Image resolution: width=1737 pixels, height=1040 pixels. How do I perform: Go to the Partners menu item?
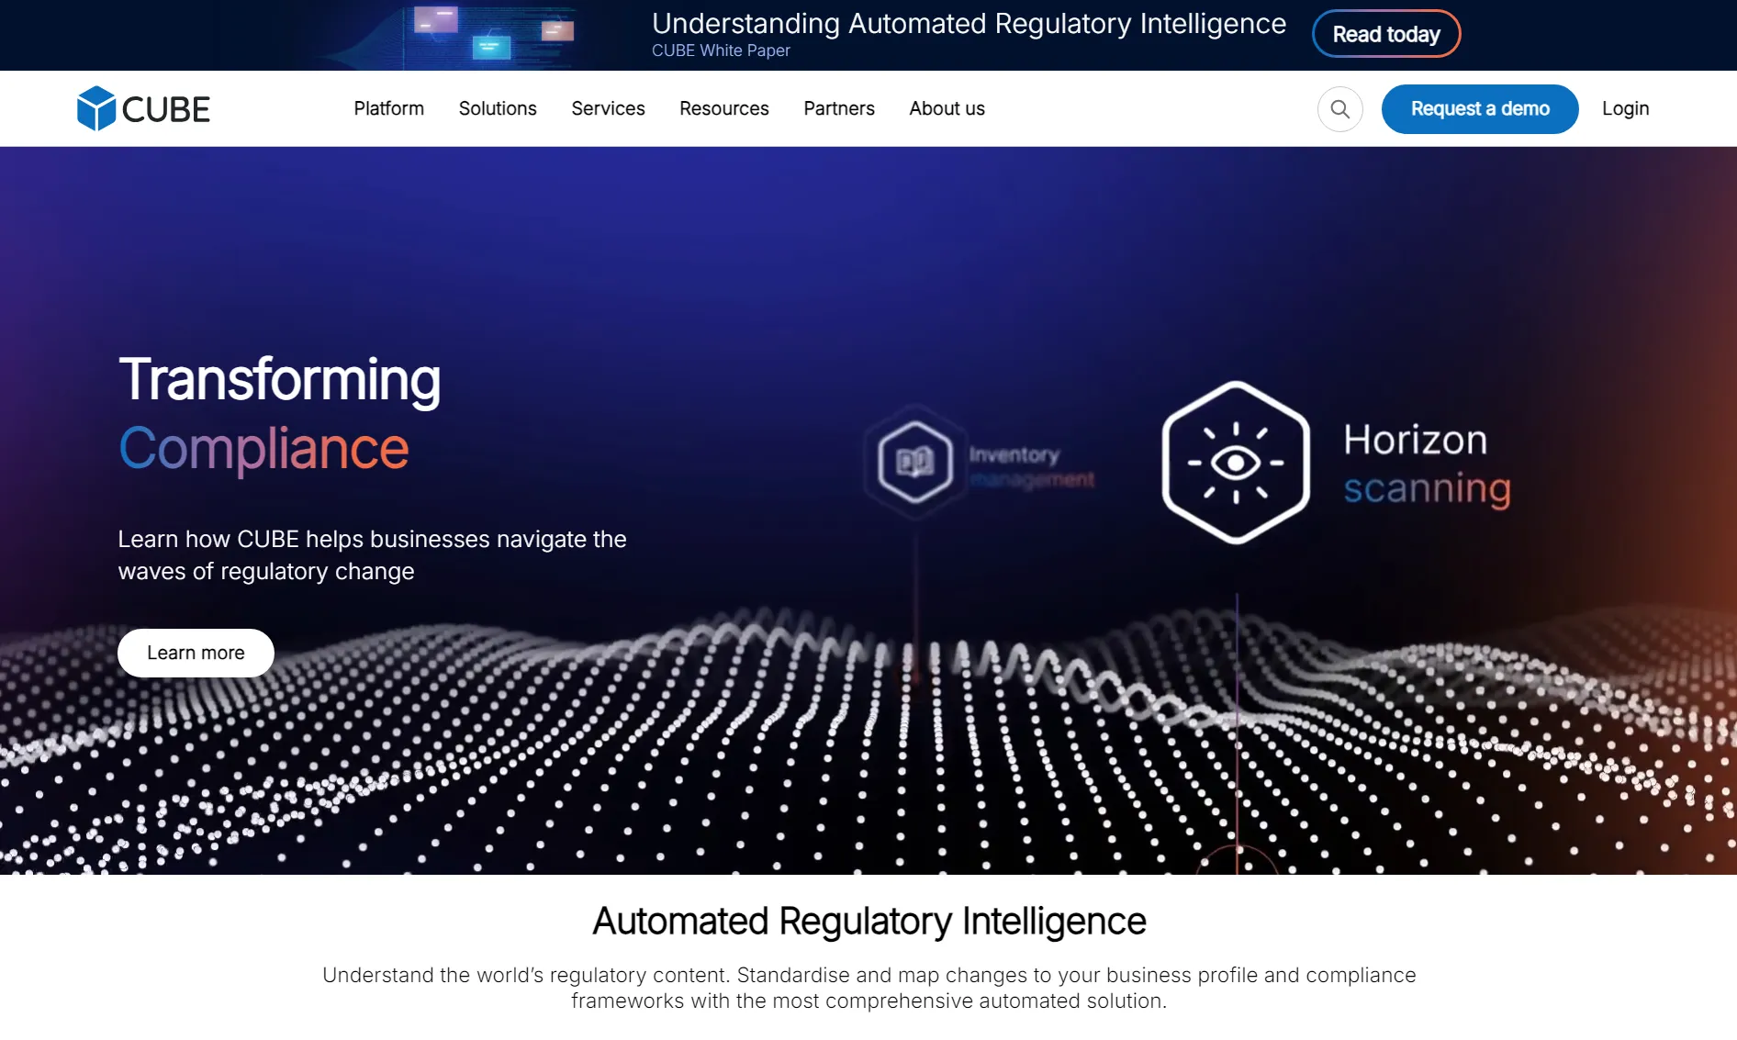(838, 108)
